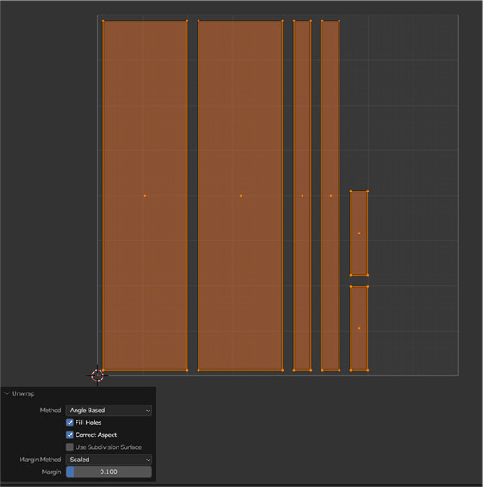Image resolution: width=483 pixels, height=487 pixels.
Task: Select face dot of third tall narrow island
Action: [303, 196]
